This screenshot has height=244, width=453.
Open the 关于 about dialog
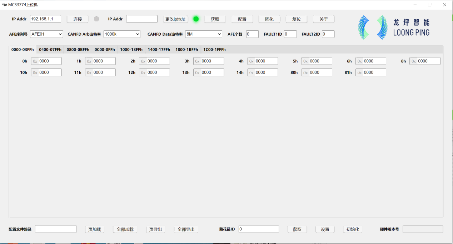[x=324, y=19]
